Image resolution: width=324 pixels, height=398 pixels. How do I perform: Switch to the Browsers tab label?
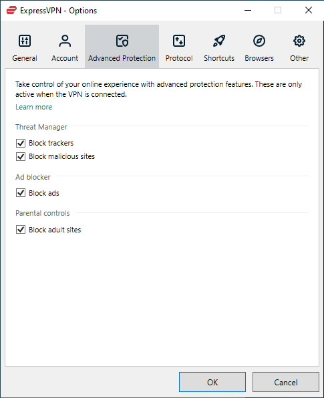[259, 58]
